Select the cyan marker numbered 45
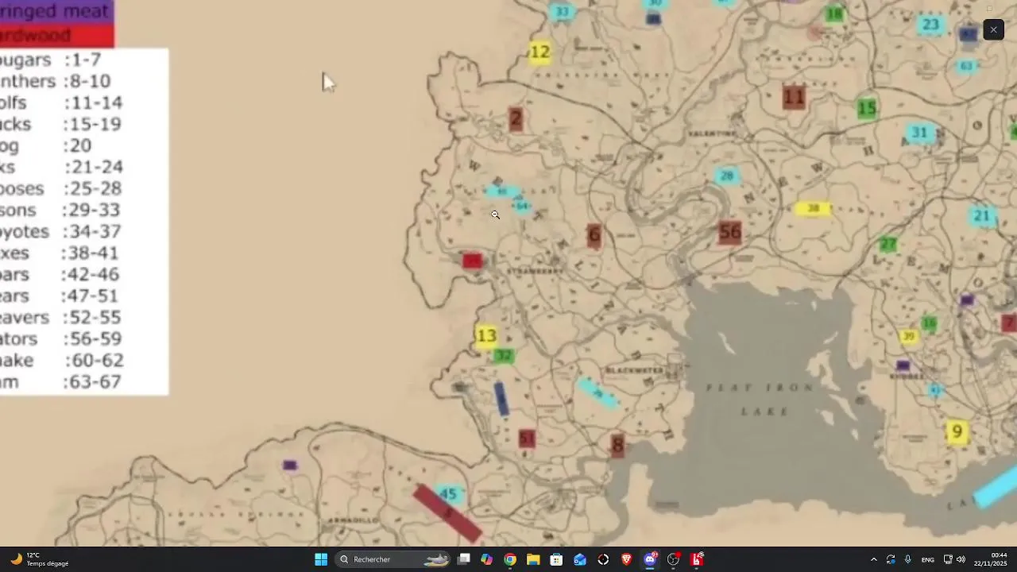 (448, 494)
